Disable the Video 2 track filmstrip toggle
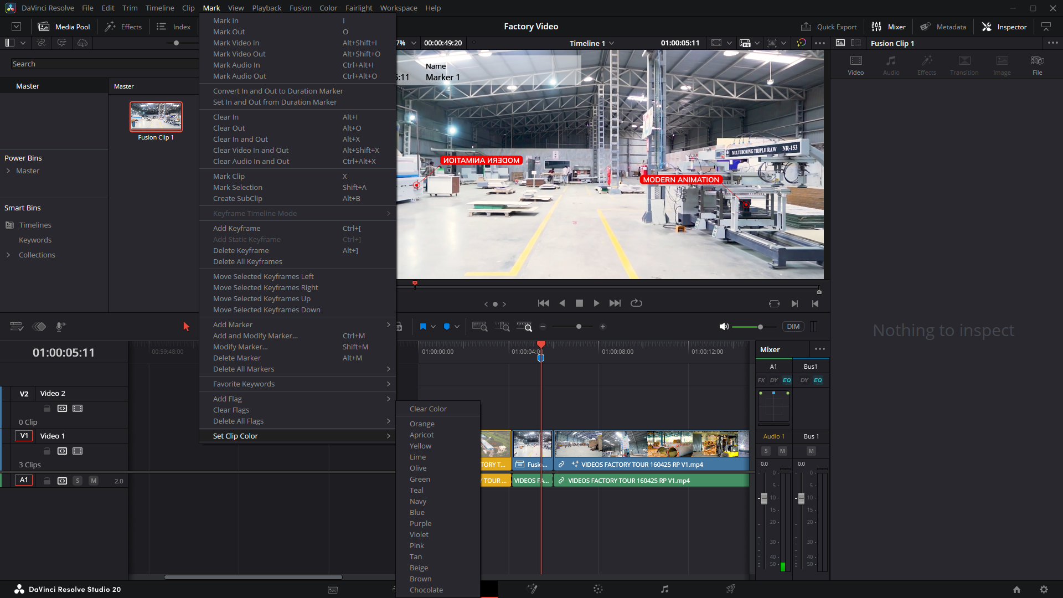The image size is (1063, 598). click(x=78, y=409)
